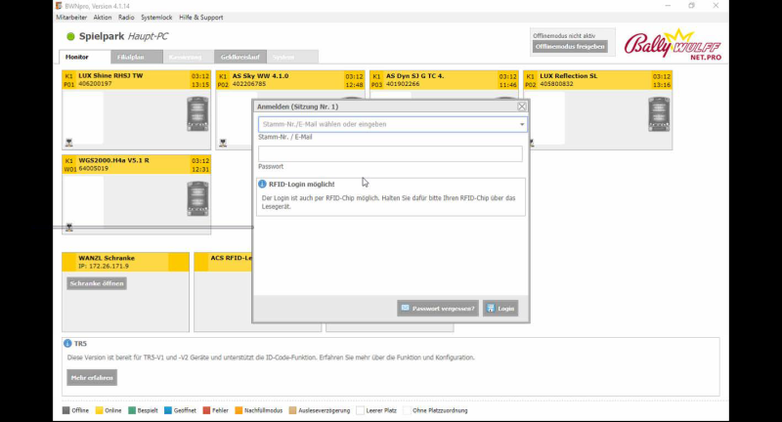Select the LUX Shine RHSJ TW header
Viewport: 782px width, 422px height.
point(136,80)
